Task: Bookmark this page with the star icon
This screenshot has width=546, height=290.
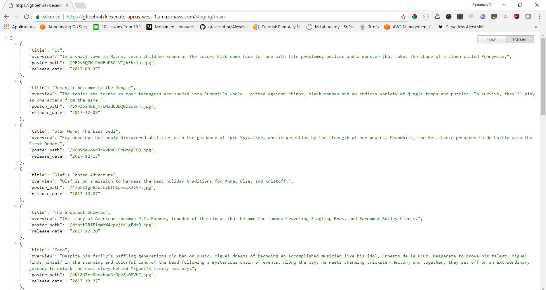Action: pyautogui.click(x=403, y=17)
